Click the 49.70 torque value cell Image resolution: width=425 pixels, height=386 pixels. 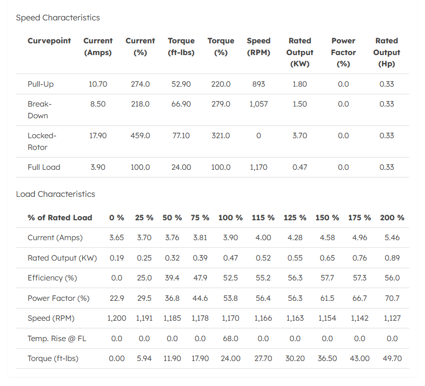(x=392, y=358)
